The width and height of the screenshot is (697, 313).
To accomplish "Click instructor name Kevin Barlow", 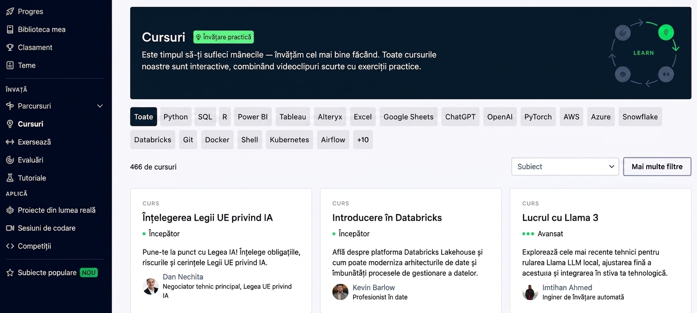I will pyautogui.click(x=373, y=288).
